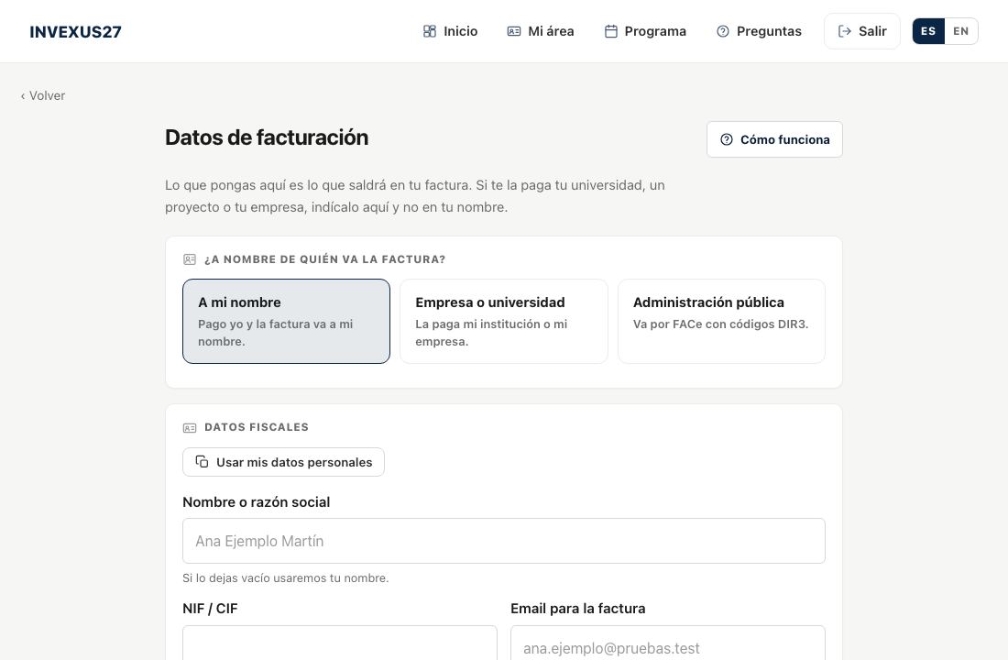Go back with Volver link
This screenshot has height=660, width=1008.
(43, 96)
